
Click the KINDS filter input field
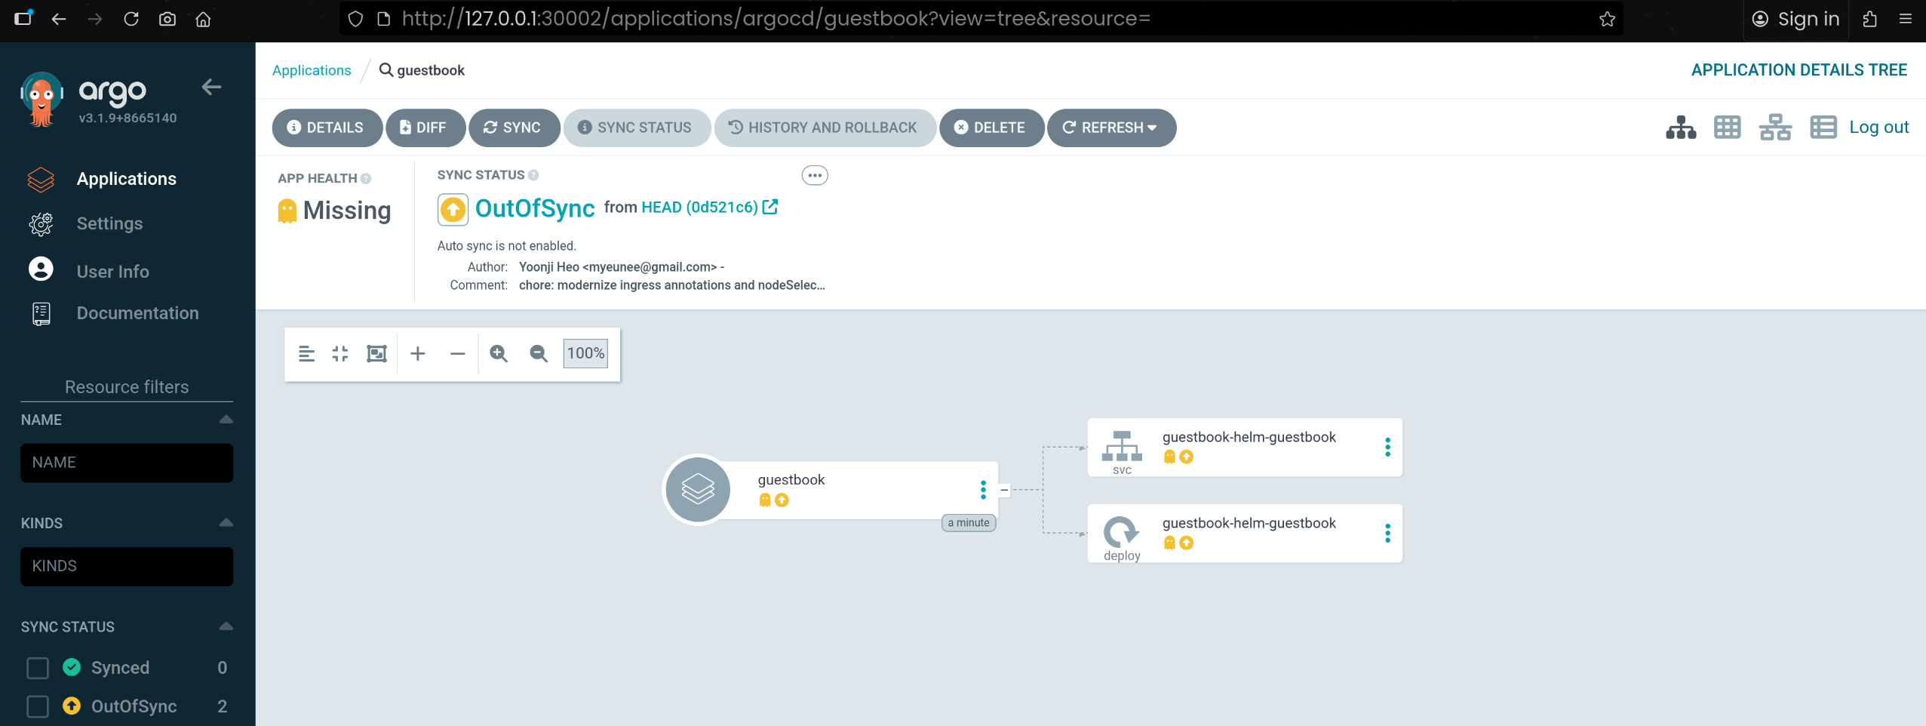point(127,566)
